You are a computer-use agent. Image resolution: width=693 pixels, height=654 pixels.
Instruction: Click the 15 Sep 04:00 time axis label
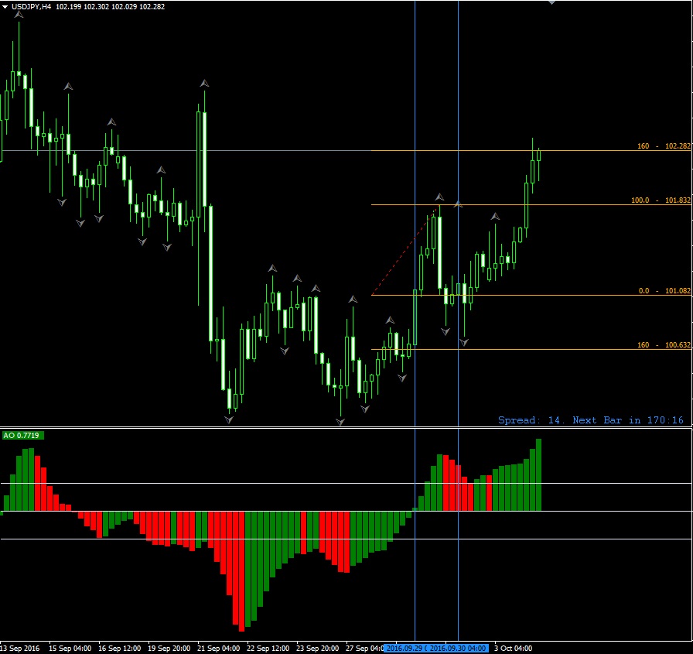click(70, 649)
